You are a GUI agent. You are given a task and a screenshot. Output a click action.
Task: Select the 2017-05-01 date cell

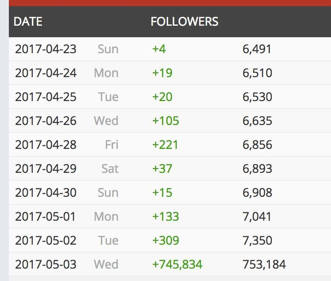[x=46, y=216]
